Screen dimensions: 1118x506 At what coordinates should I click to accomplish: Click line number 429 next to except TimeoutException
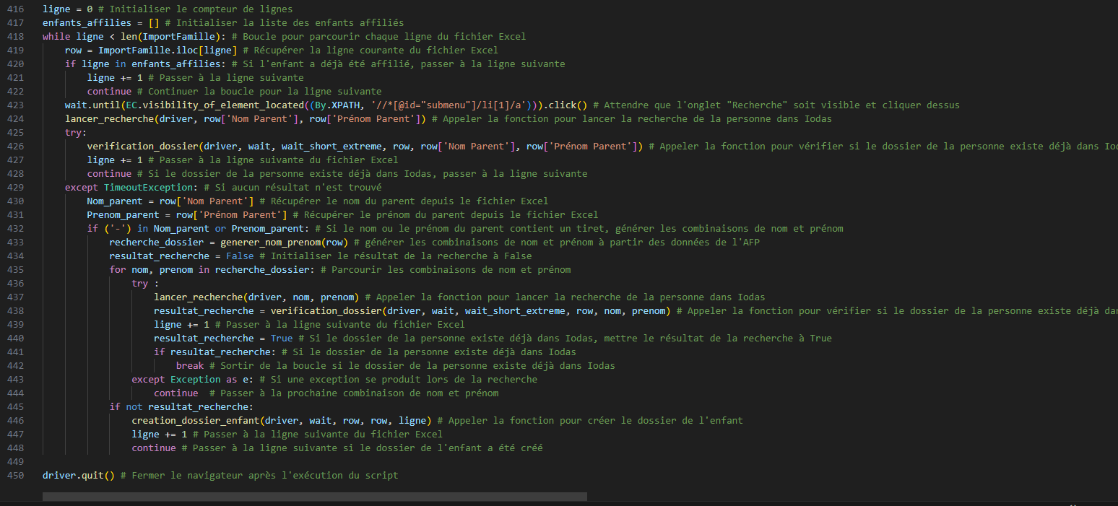20,187
